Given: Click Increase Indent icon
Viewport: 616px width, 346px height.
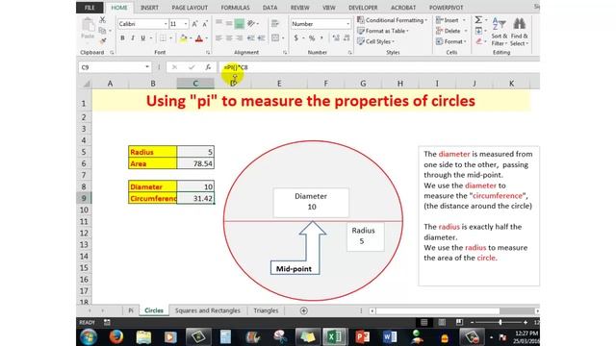Looking at the screenshot, I should (261, 38).
